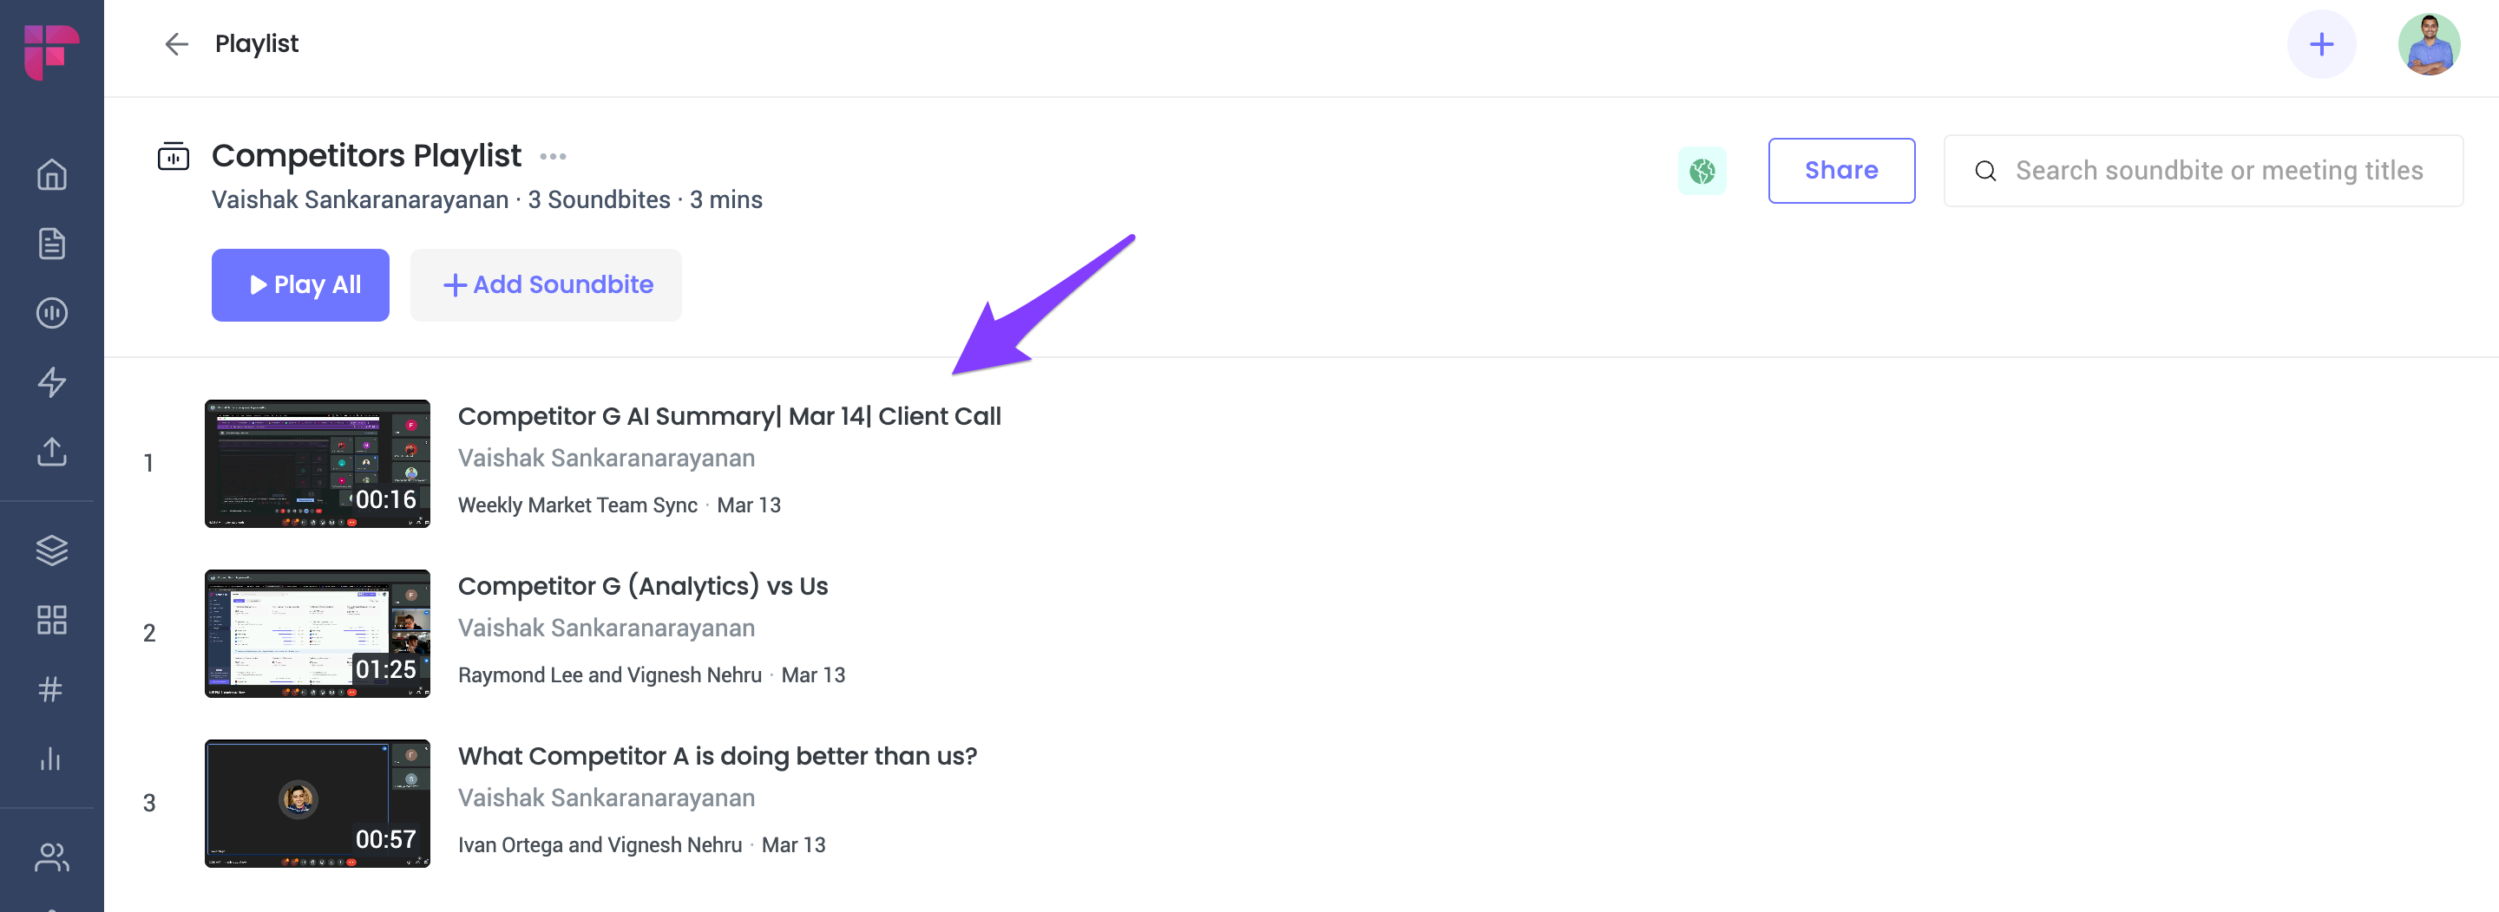Open the lightning bolt icon in sidebar
This screenshot has height=912, width=2499.
(x=51, y=381)
